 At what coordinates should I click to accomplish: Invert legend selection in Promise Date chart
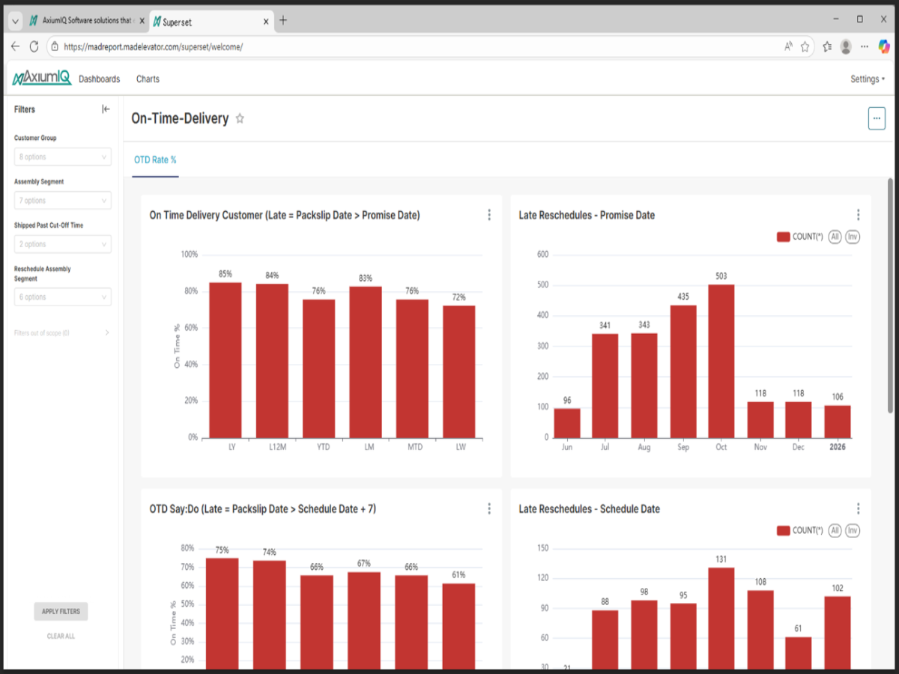click(x=853, y=237)
